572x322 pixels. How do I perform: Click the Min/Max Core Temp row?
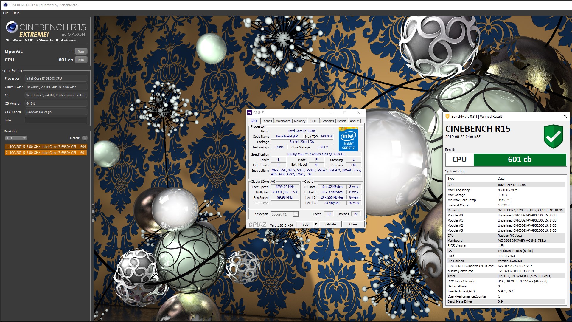[506, 200]
